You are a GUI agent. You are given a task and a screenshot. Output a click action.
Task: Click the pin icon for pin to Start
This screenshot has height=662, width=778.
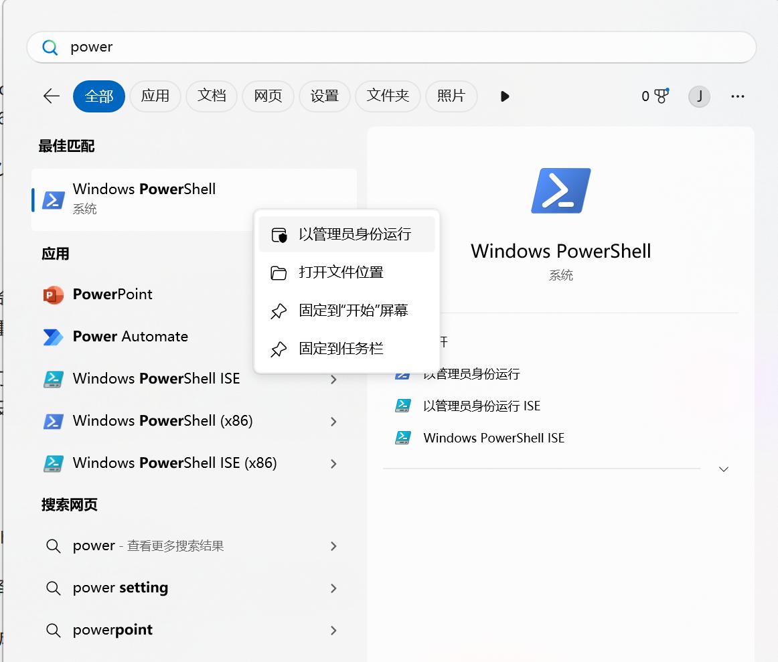[x=279, y=311]
